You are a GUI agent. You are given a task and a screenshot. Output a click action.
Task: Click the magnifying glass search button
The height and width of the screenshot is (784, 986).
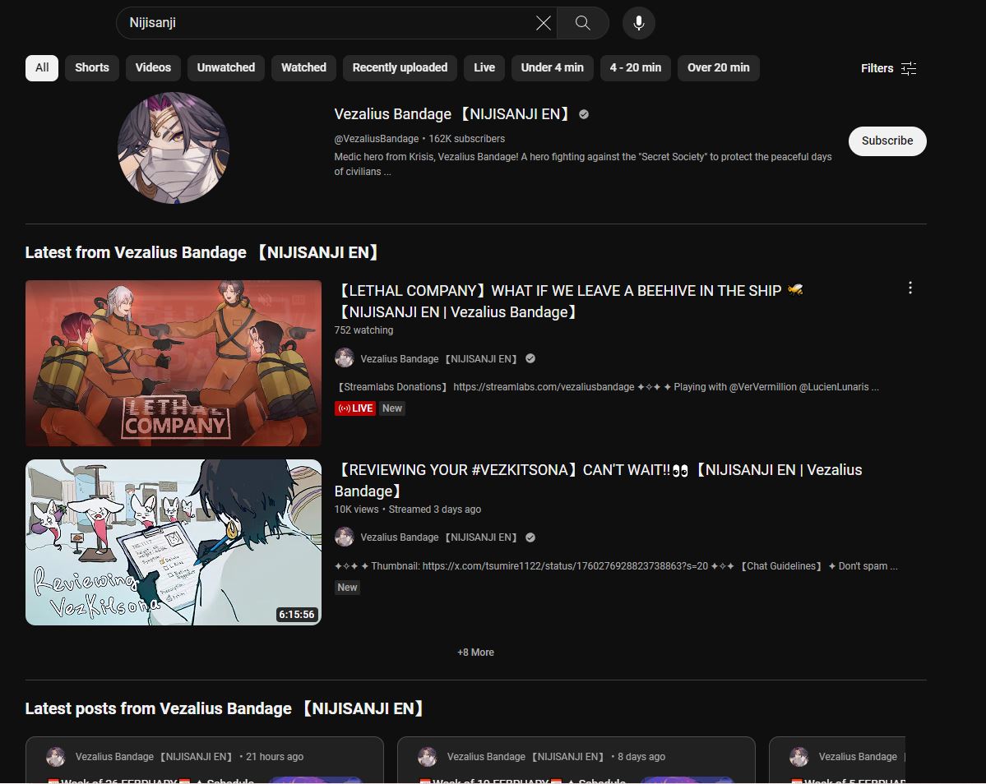point(583,23)
